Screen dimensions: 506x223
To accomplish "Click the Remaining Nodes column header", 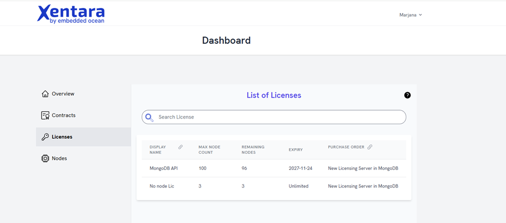I will [x=253, y=149].
